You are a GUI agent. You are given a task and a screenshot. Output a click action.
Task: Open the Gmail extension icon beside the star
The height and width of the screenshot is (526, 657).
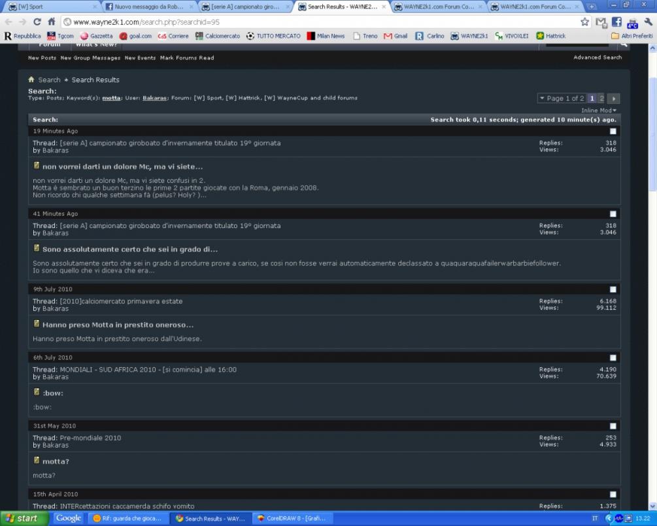(x=600, y=22)
